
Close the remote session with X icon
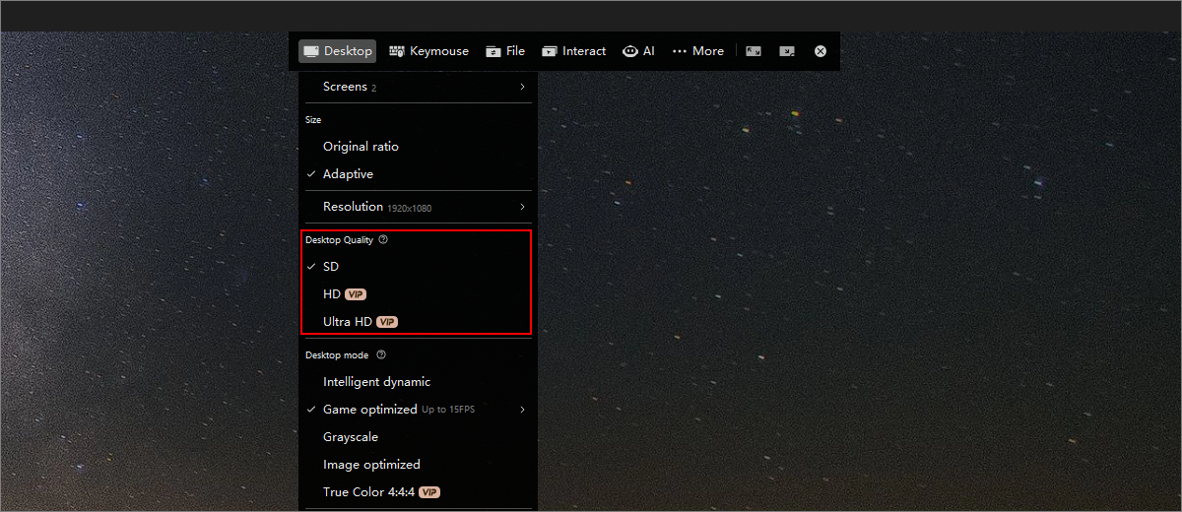[821, 51]
